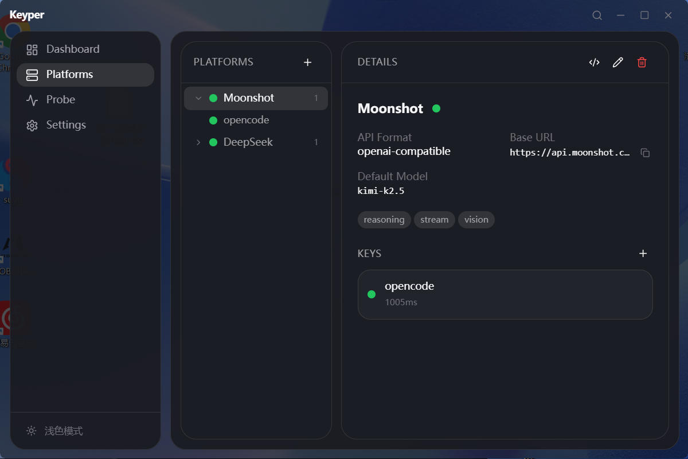Click the openai-compatible API format value

click(404, 151)
